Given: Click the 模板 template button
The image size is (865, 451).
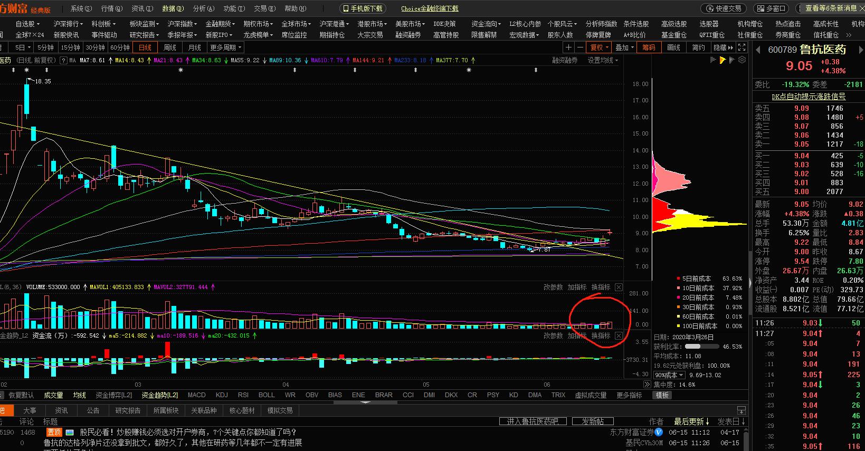Looking at the screenshot, I should 662,395.
